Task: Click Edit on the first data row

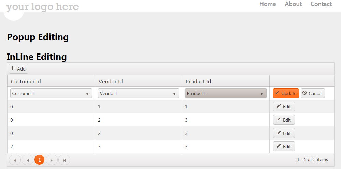Action: click(x=284, y=107)
